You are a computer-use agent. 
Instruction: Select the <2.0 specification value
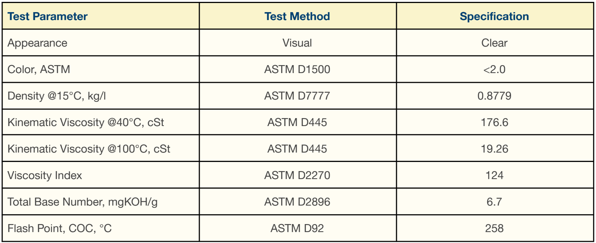(494, 69)
